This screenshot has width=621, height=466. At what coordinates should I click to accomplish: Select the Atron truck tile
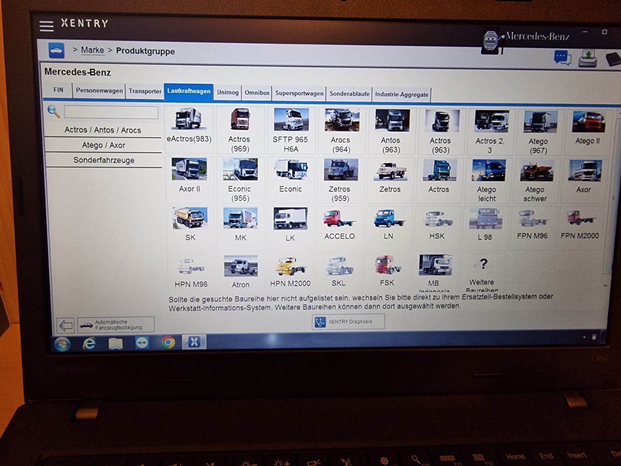pos(241,273)
